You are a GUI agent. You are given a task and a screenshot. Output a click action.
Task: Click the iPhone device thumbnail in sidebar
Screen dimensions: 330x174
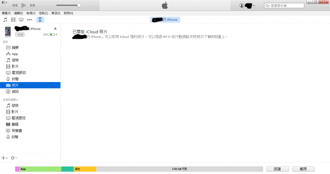tap(8, 32)
